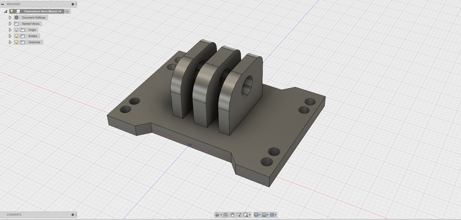
Task: Click the Comments panel drag handle at right edge
Action: coord(76,215)
